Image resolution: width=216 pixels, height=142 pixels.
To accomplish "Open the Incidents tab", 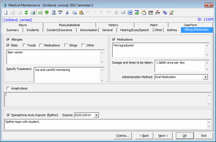I will click(x=33, y=30).
